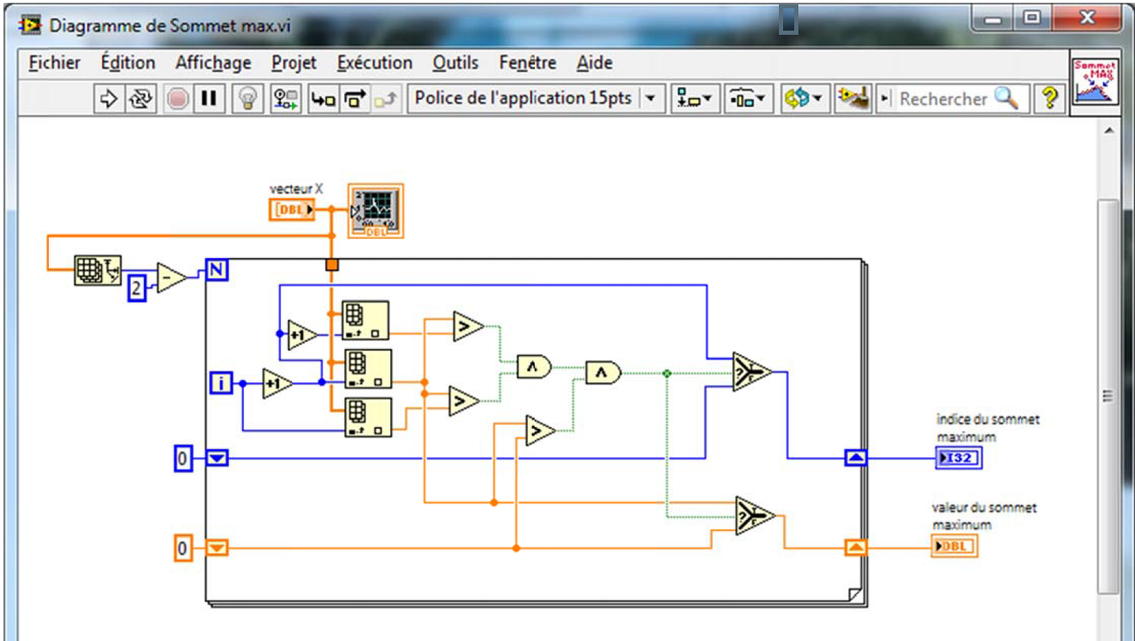Select the topmost Greater Than comparison node
The image size is (1135, 641).
467,326
